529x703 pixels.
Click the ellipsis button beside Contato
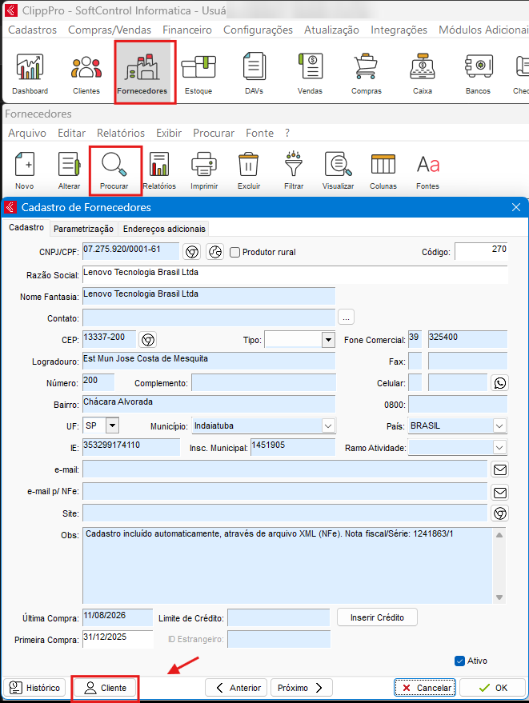[346, 317]
